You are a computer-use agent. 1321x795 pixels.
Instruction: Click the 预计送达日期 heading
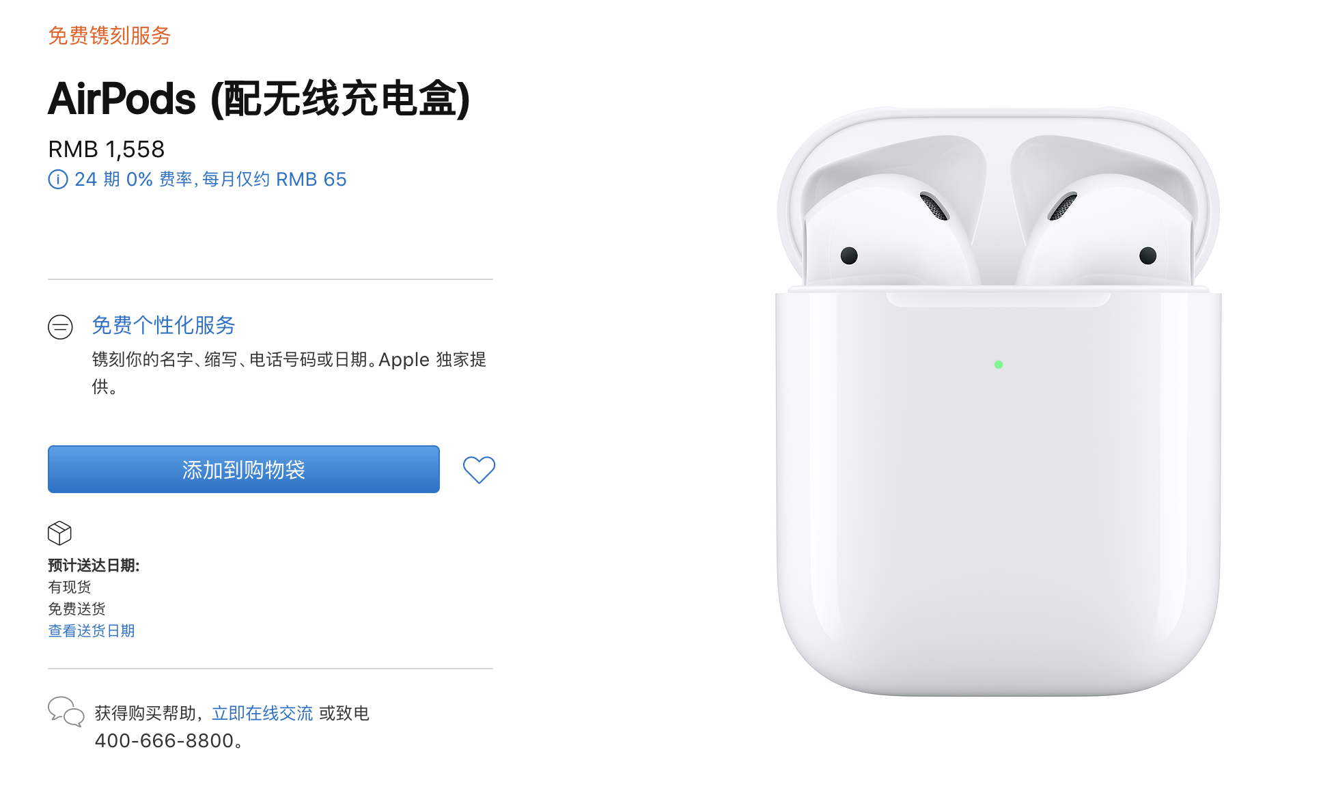94,566
